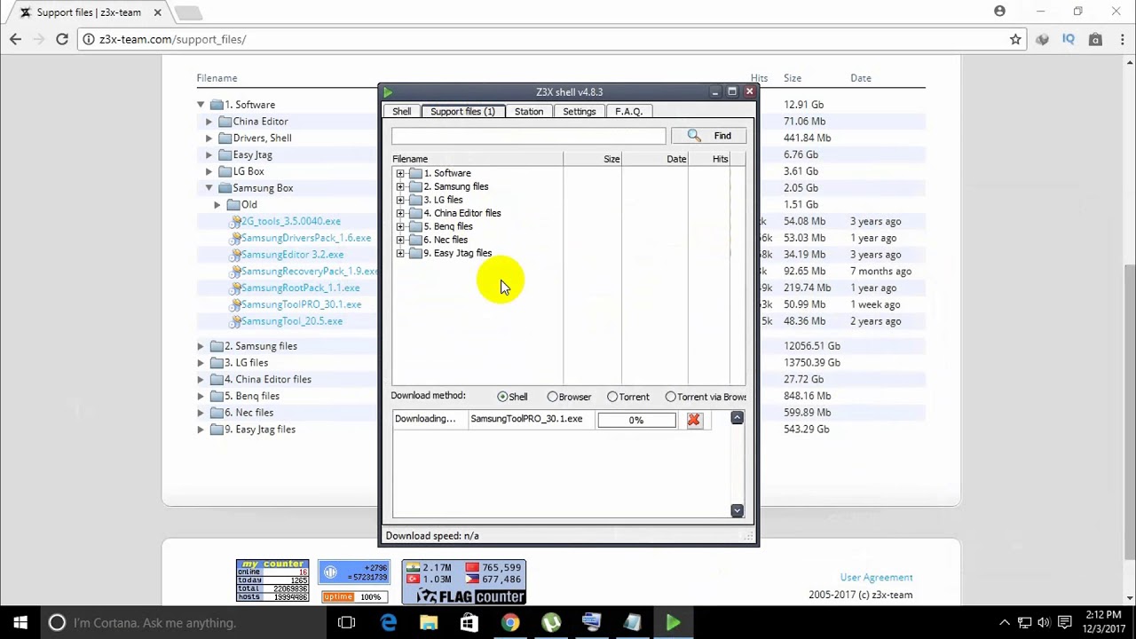
Task: Click the folder icon of 9. Easy Jtag files in Z3X shell
Action: point(414,253)
